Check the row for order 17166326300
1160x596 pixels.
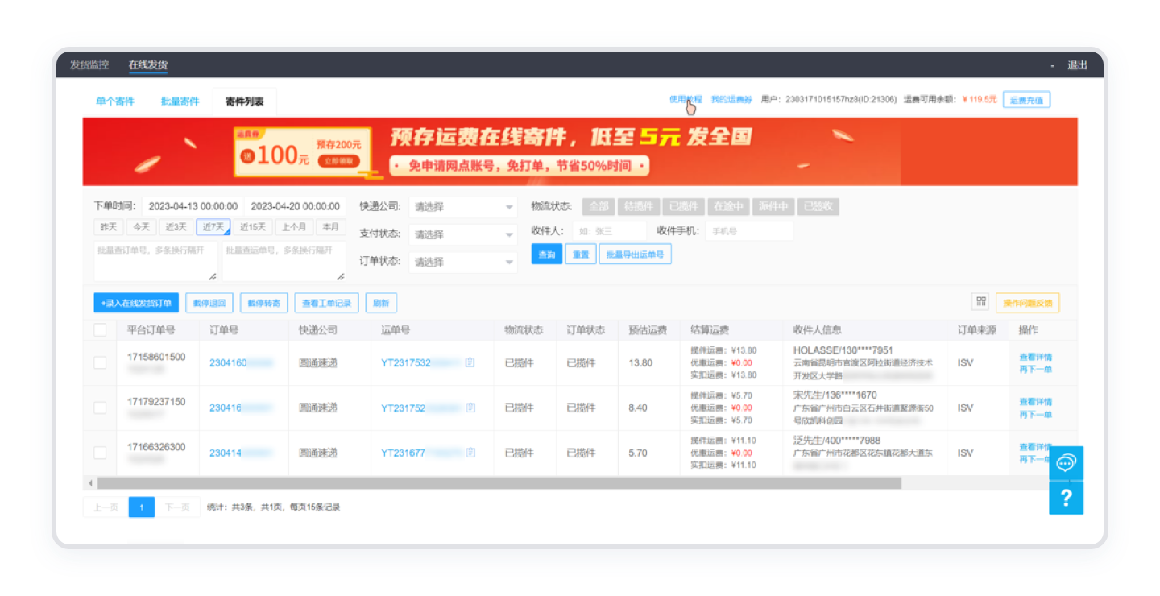coord(100,453)
